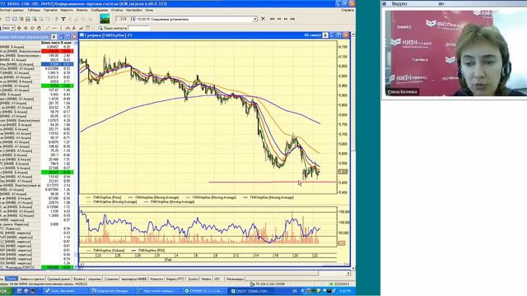Open the Таблицы menu
Screen dimensions: 527x296
[34, 10]
